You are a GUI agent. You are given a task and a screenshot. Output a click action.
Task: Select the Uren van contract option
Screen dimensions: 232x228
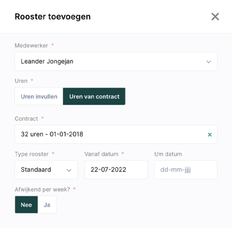click(94, 97)
